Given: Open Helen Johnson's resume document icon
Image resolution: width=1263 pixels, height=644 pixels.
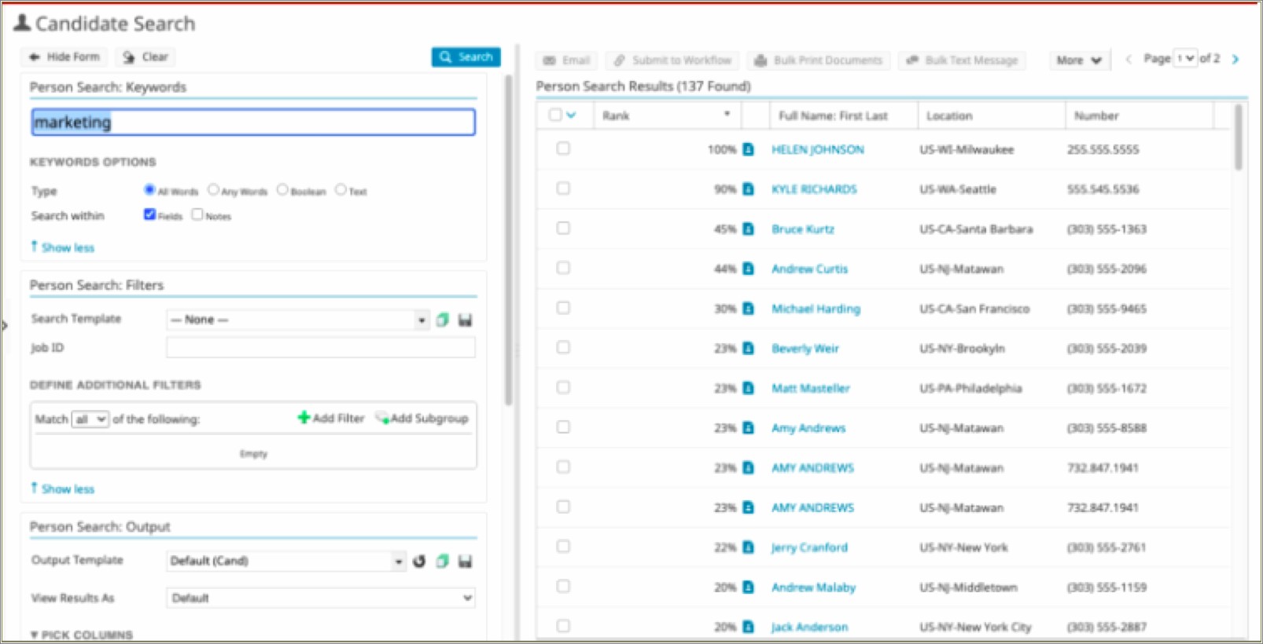Looking at the screenshot, I should [748, 149].
